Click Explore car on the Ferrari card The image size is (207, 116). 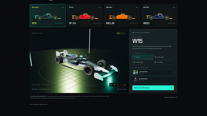(97, 23)
